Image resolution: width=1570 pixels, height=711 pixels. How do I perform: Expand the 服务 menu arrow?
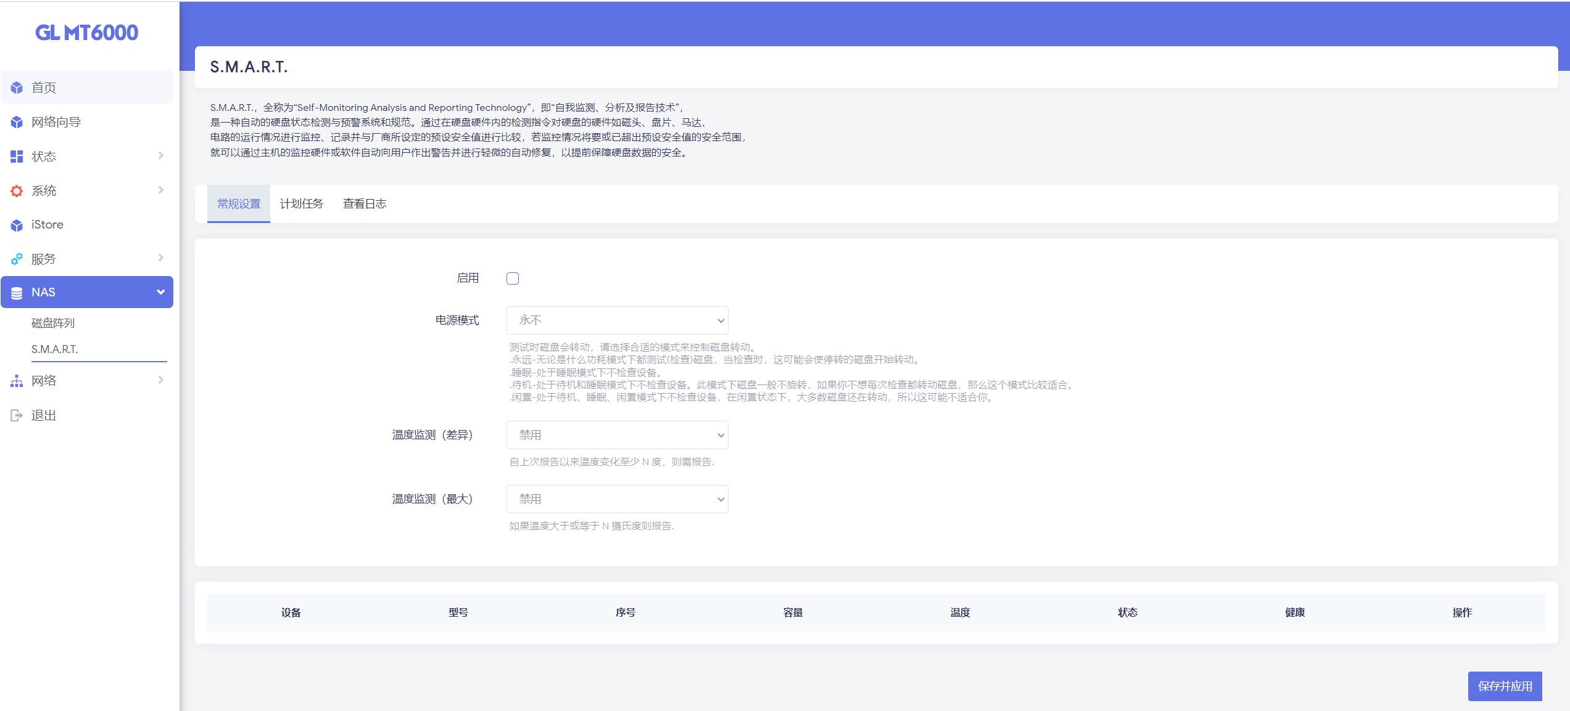point(161,258)
